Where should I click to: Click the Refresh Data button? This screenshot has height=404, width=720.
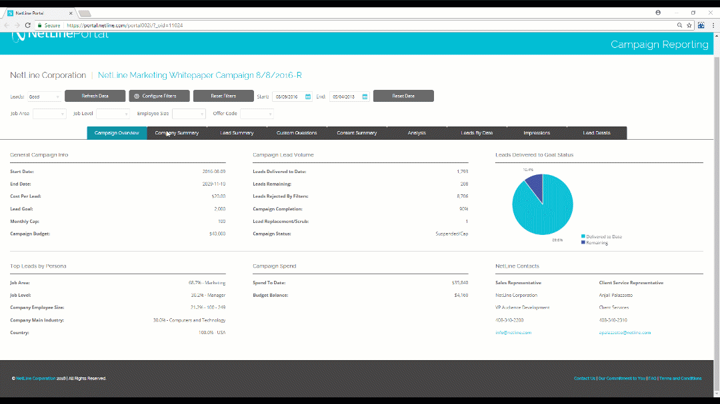[95, 96]
